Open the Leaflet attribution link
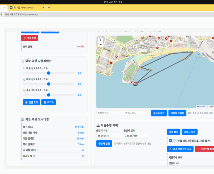 pos(202,107)
